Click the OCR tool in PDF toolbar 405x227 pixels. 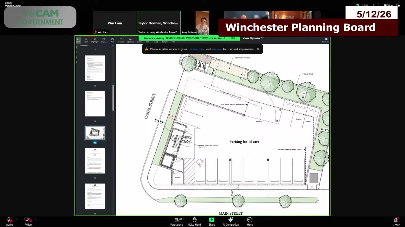[148, 42]
